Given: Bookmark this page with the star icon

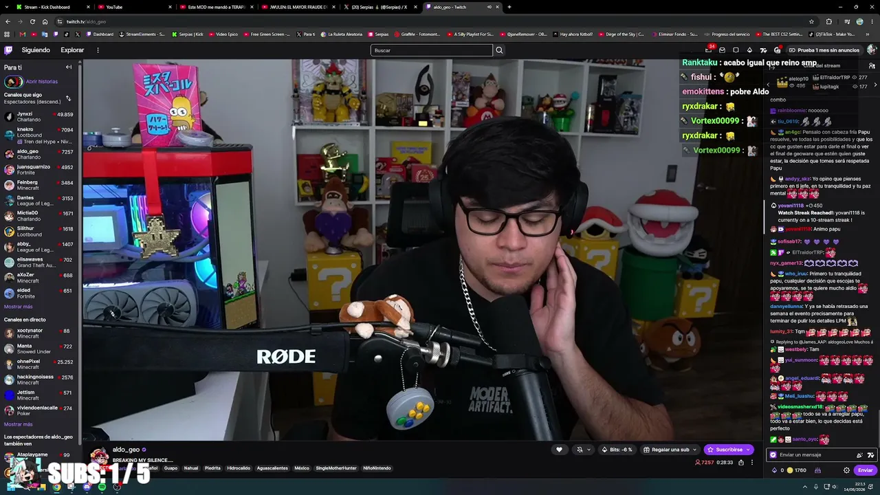Looking at the screenshot, I should 811,21.
